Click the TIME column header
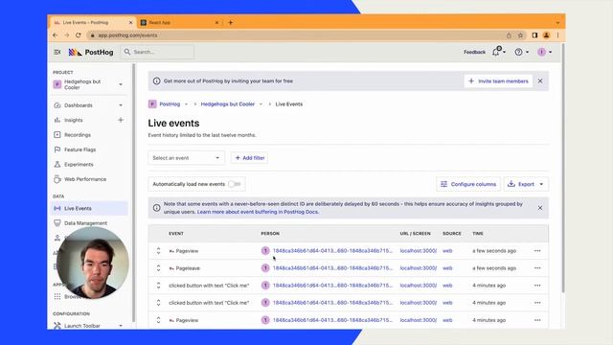 [x=478, y=234]
